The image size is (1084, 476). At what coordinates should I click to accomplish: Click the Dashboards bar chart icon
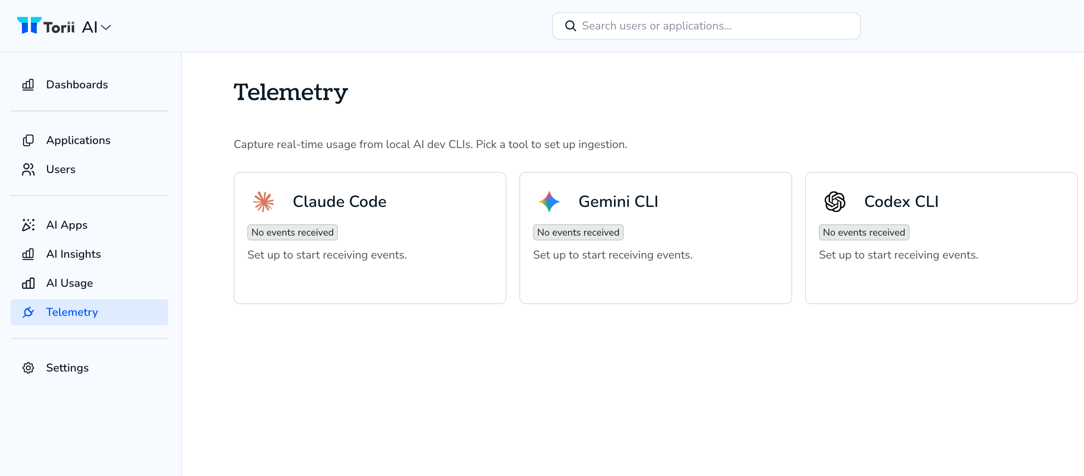(x=28, y=85)
